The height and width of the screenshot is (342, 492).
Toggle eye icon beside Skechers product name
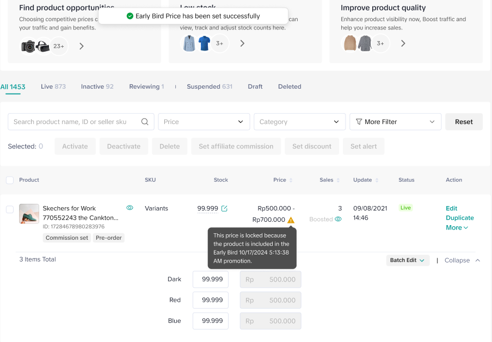[x=130, y=208]
